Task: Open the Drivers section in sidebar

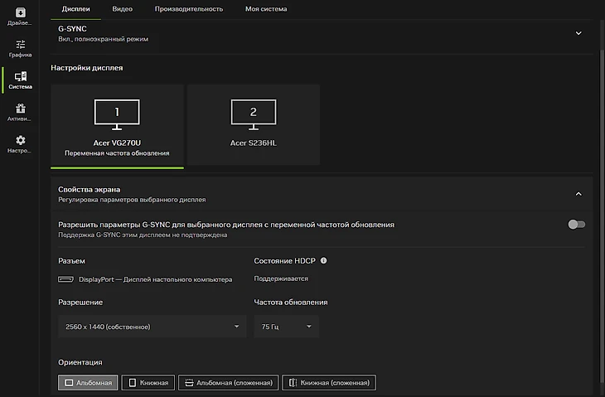Action: (x=20, y=16)
